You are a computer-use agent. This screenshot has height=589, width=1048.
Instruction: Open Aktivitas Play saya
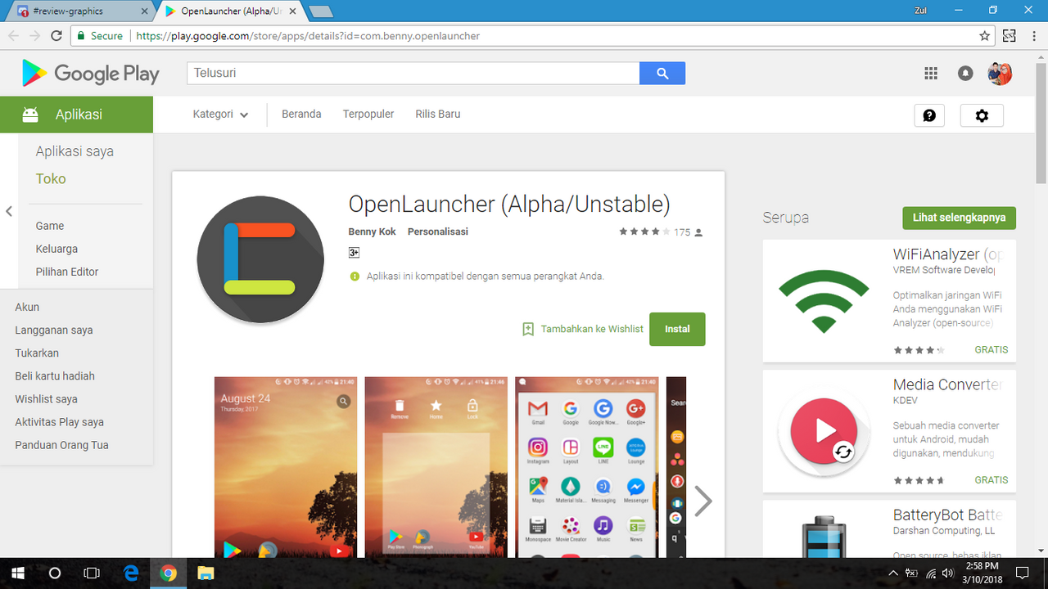[x=59, y=422]
